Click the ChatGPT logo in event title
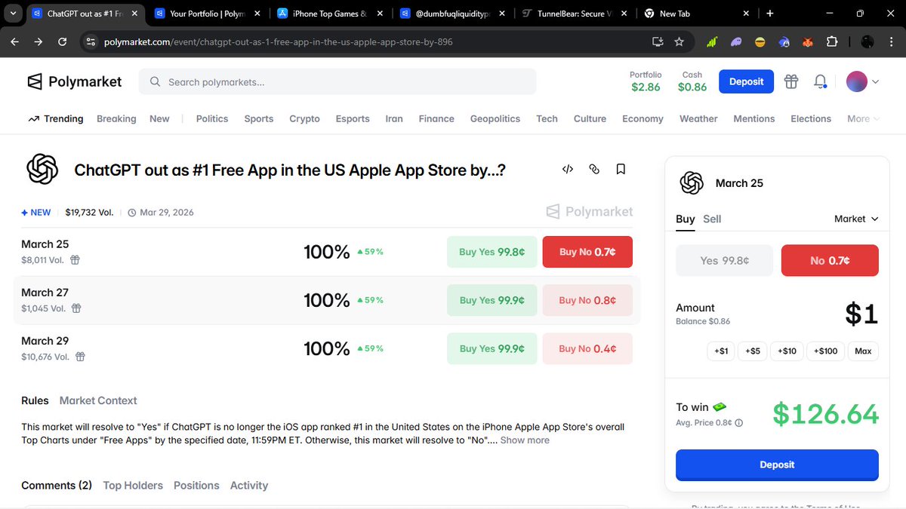 pos(42,169)
